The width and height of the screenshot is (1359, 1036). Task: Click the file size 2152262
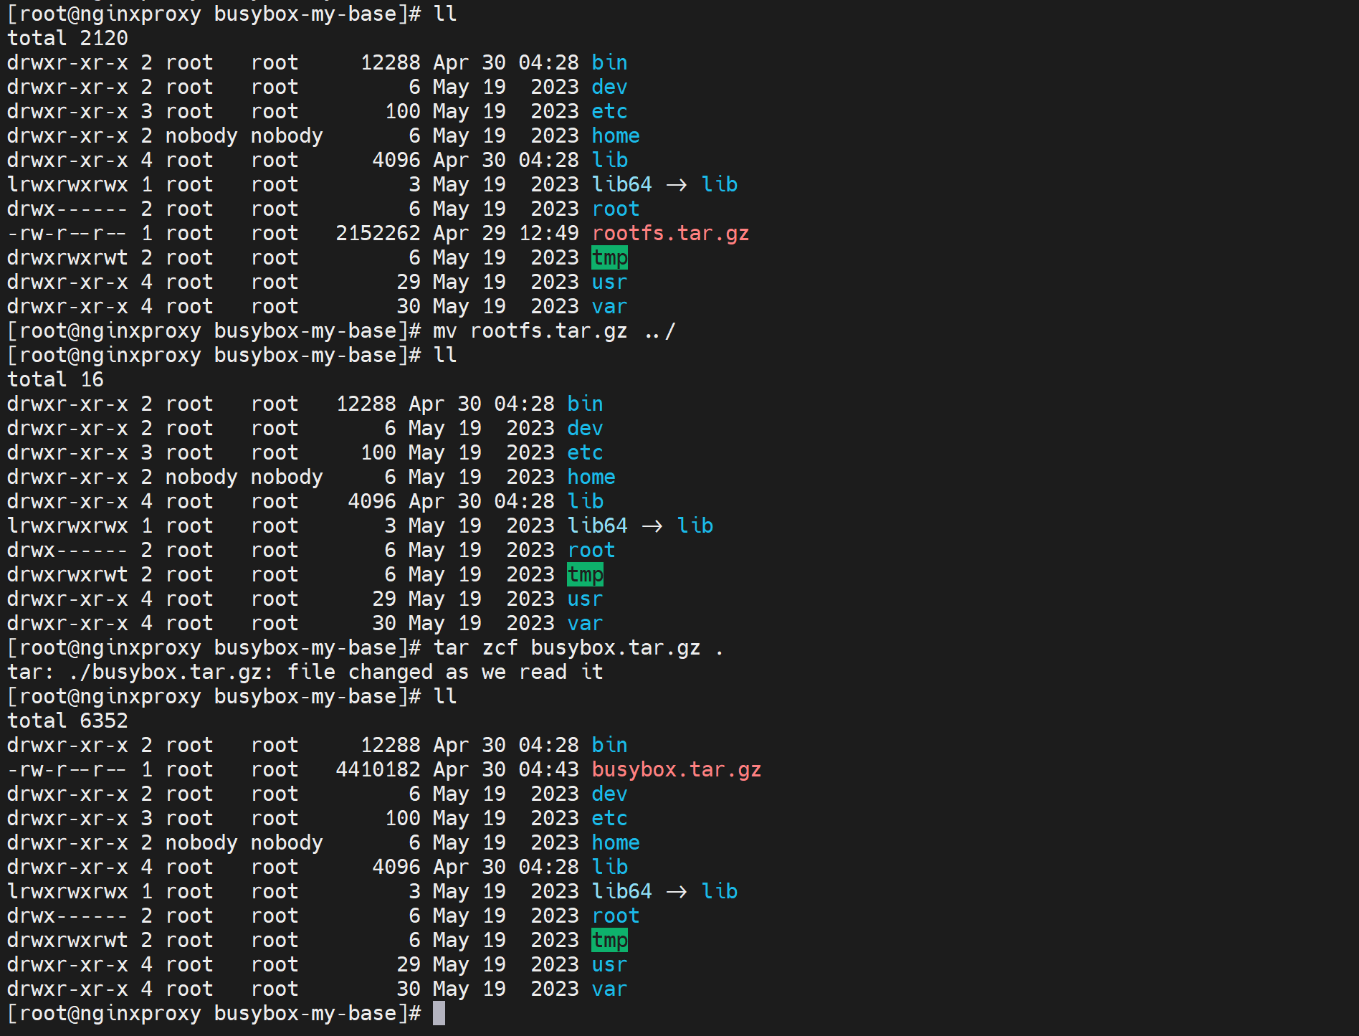pyautogui.click(x=378, y=234)
